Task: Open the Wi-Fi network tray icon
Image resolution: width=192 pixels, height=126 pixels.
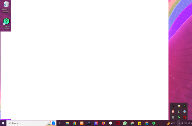Action: coord(189,123)
